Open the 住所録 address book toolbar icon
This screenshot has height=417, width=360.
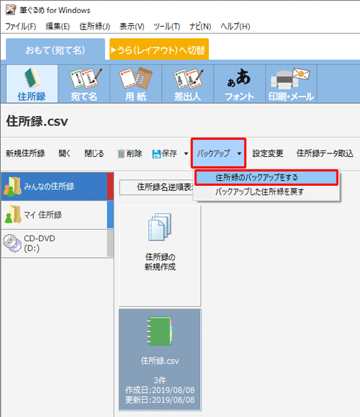[32, 84]
